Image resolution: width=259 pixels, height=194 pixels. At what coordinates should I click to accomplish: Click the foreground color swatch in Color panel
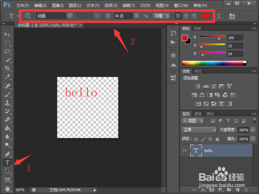pyautogui.click(x=184, y=38)
